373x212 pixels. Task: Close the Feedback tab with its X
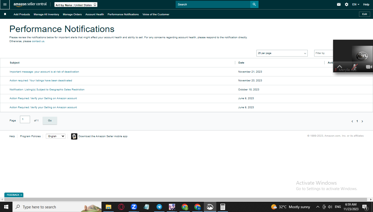(21, 195)
